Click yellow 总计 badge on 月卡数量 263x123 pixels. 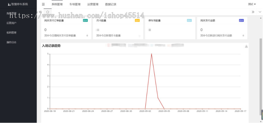pos(137,20)
